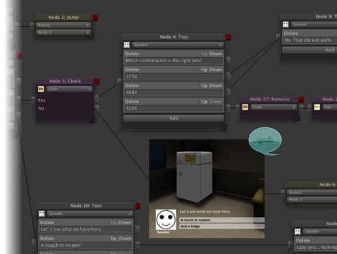Screen dimensions: 337x254
Task: Click the 'Which combination is the right one?' field
Action: [174, 61]
